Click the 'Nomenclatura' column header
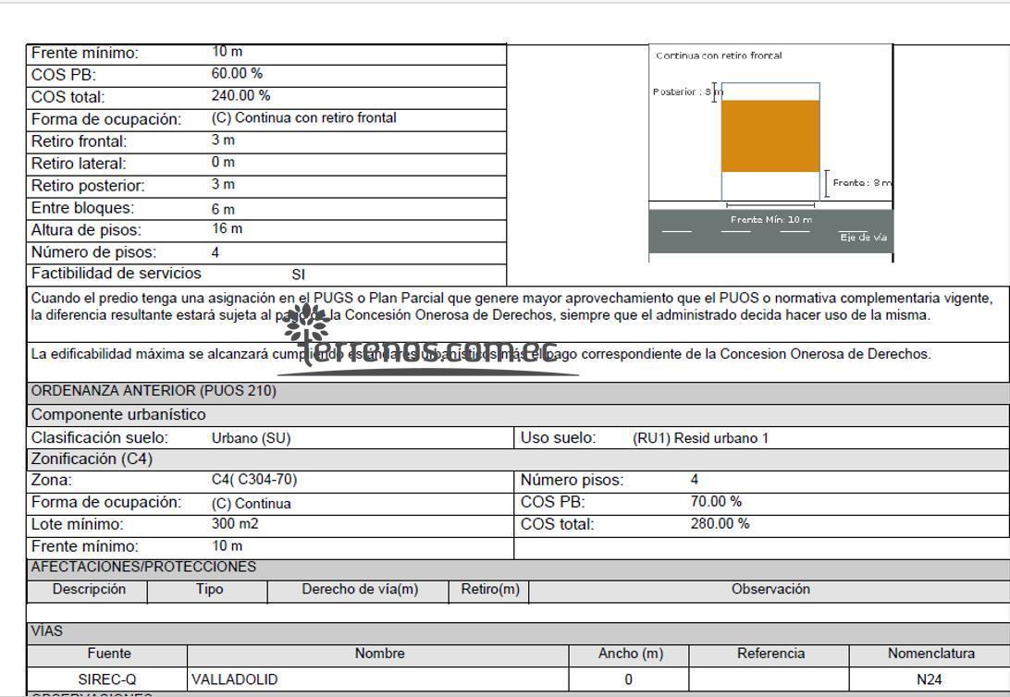The width and height of the screenshot is (1010, 697). pyautogui.click(x=930, y=654)
